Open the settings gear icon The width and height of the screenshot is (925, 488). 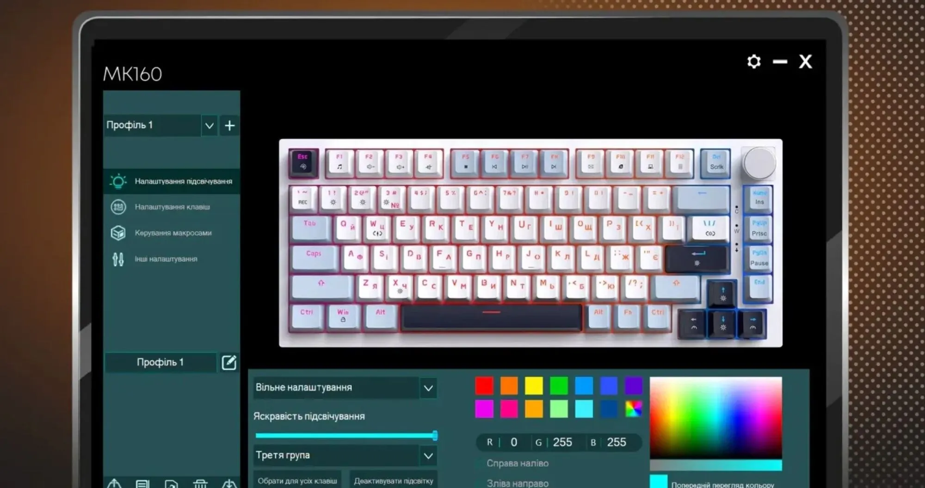(753, 62)
